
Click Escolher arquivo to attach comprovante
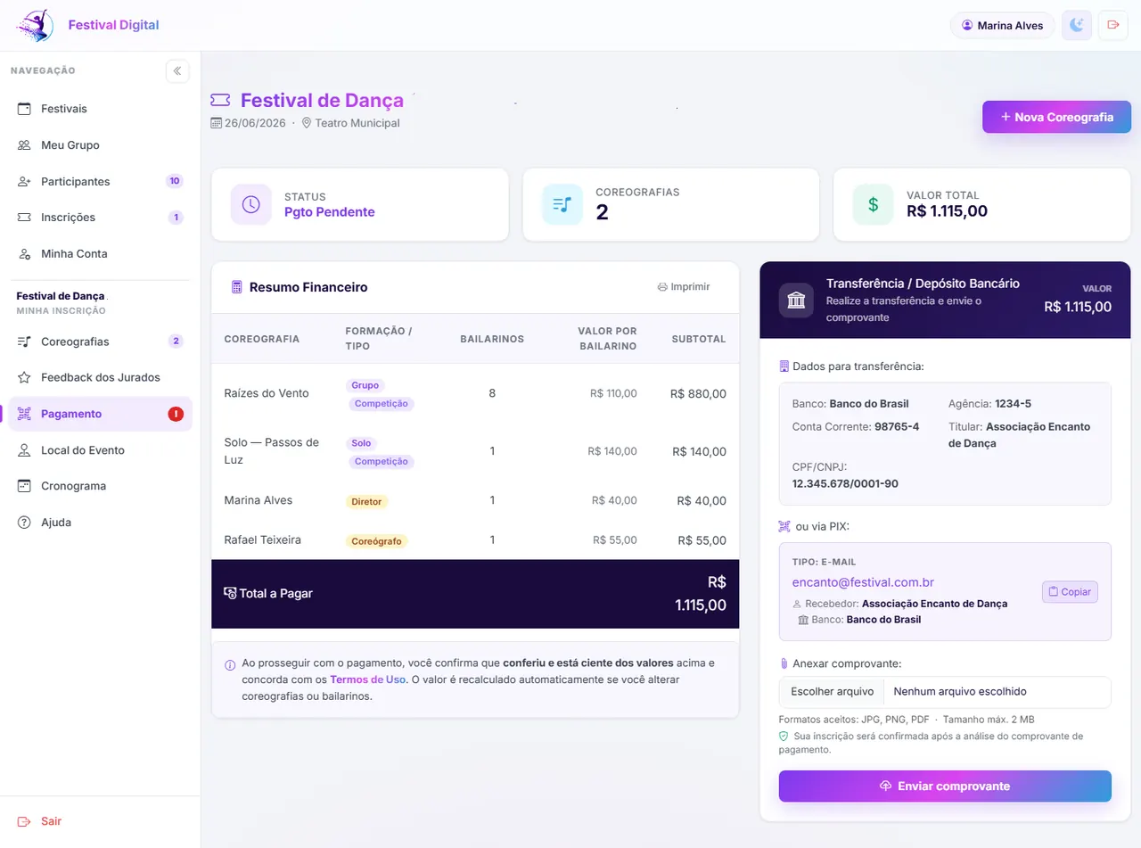coord(831,691)
